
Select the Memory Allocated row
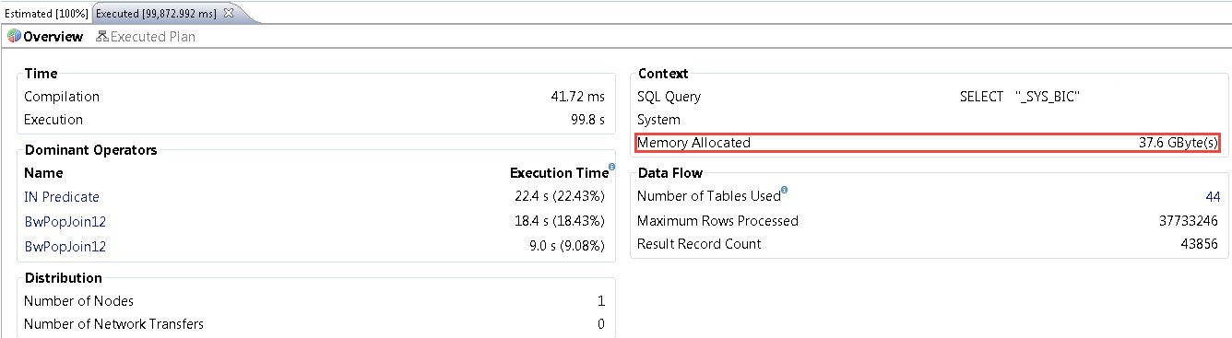click(x=928, y=143)
